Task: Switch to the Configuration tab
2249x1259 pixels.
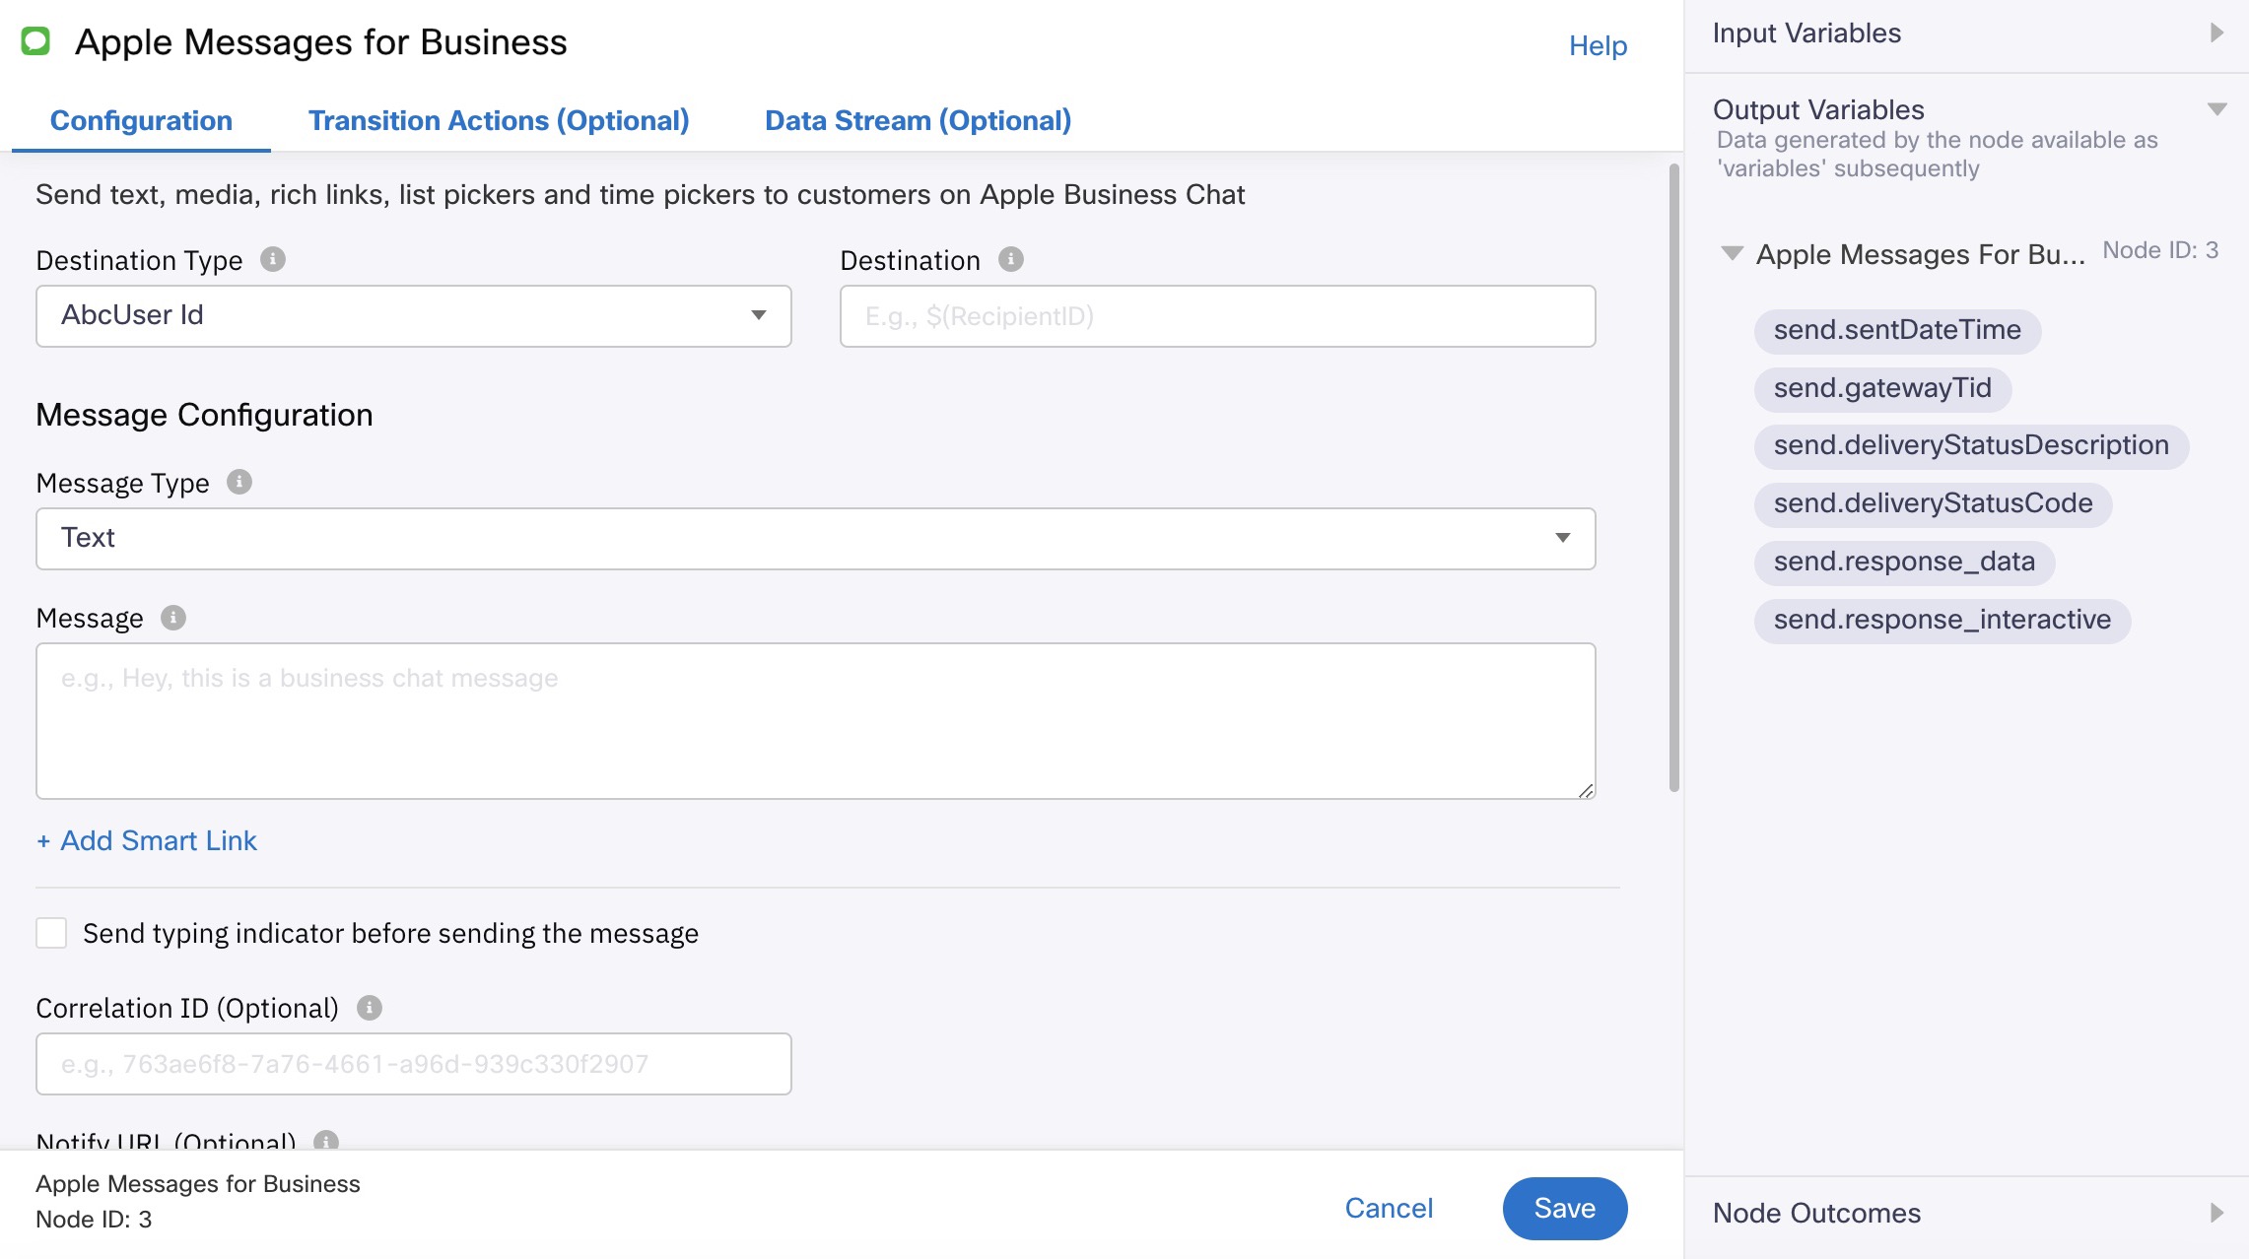Action: (141, 120)
